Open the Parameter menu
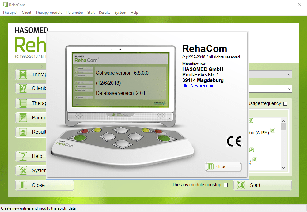This screenshot has height=212, width=307. [x=75, y=13]
